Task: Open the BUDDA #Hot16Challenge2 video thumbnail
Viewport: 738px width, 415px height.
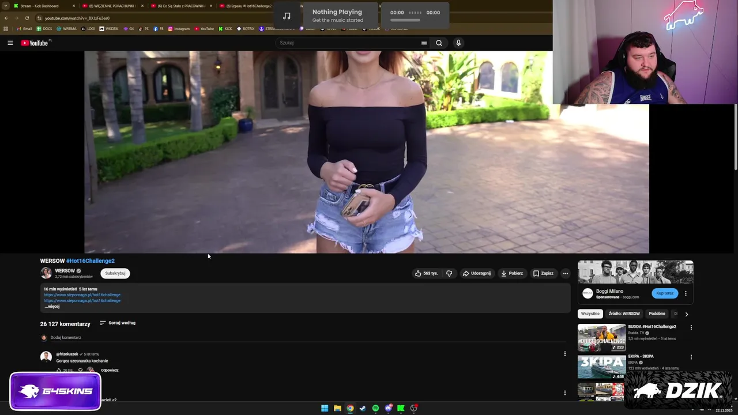Action: pos(601,337)
